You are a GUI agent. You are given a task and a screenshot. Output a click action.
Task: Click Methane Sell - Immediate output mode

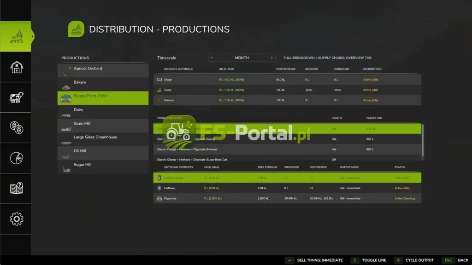pyautogui.click(x=350, y=188)
